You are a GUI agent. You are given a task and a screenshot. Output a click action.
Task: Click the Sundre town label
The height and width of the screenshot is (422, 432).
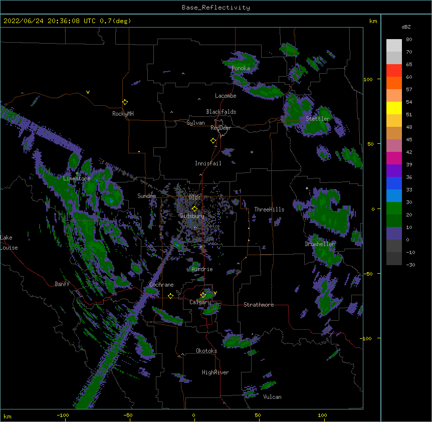coord(146,196)
